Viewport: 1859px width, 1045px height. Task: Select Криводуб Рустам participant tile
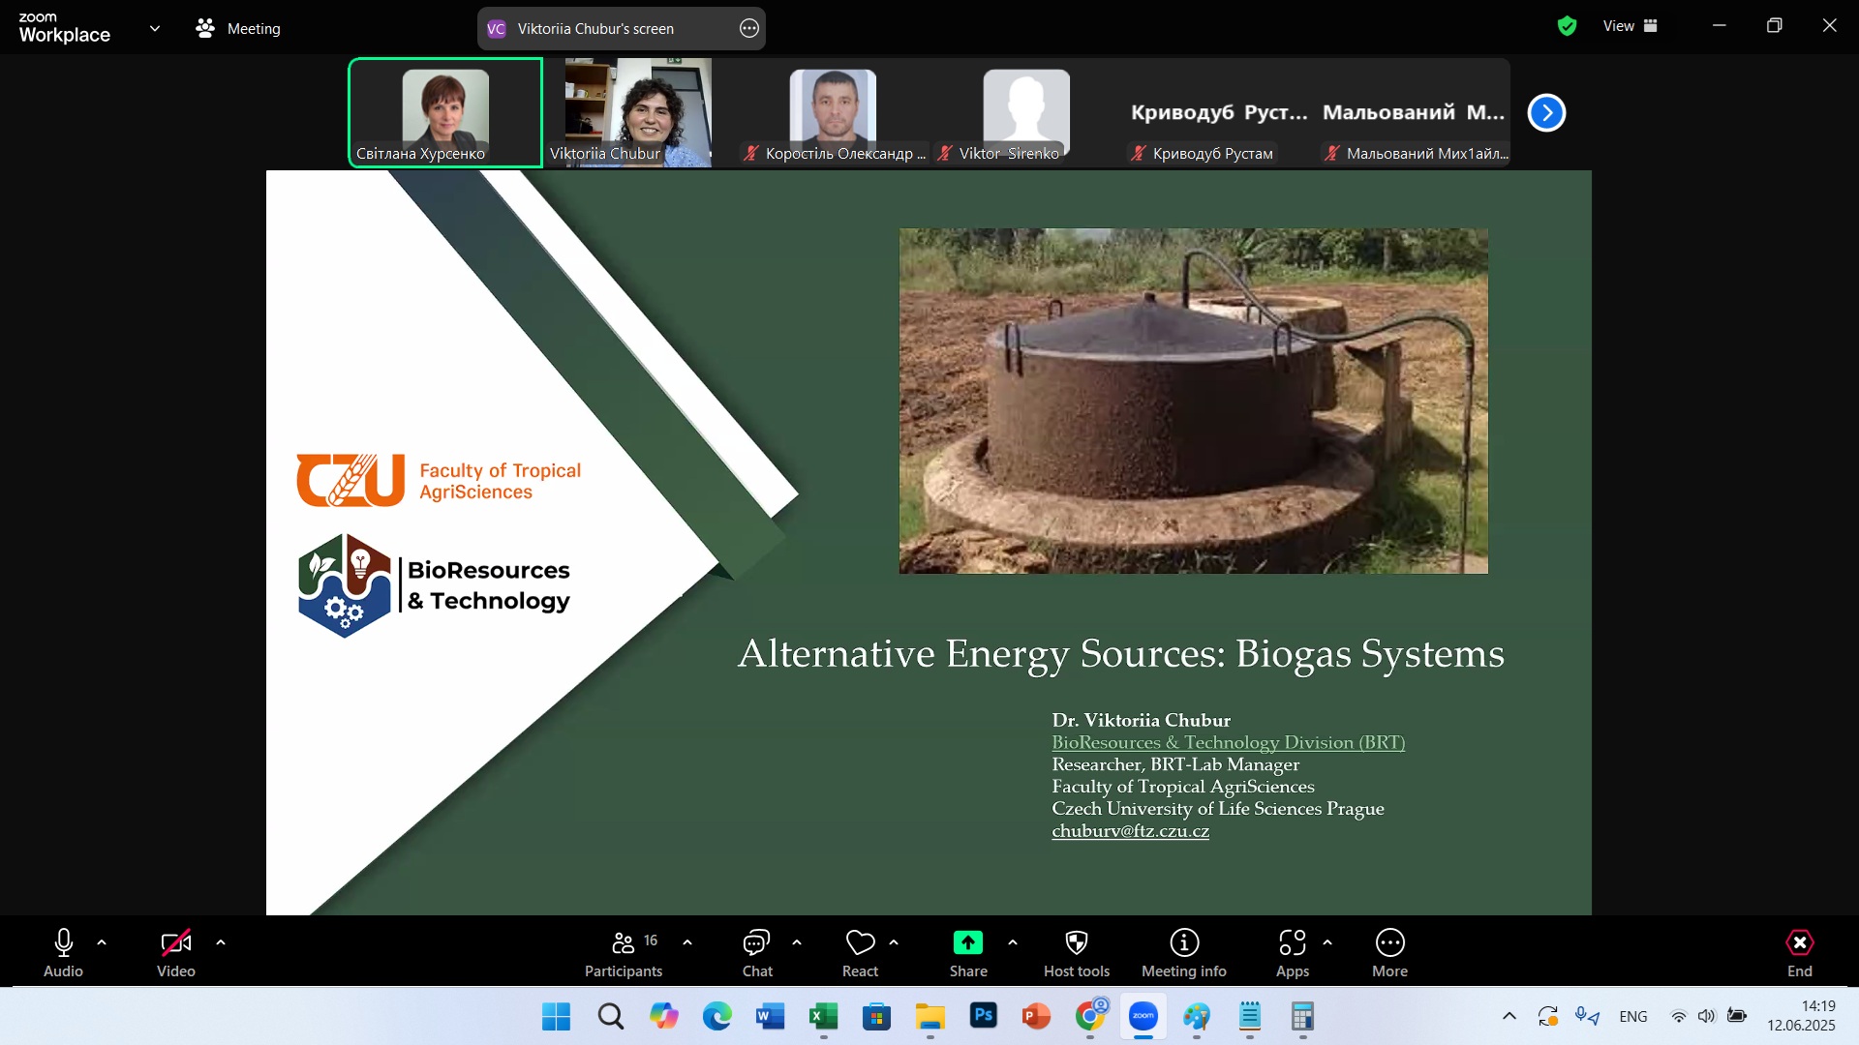coord(1220,112)
